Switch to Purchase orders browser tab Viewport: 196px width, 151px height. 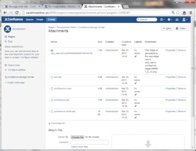62,7
